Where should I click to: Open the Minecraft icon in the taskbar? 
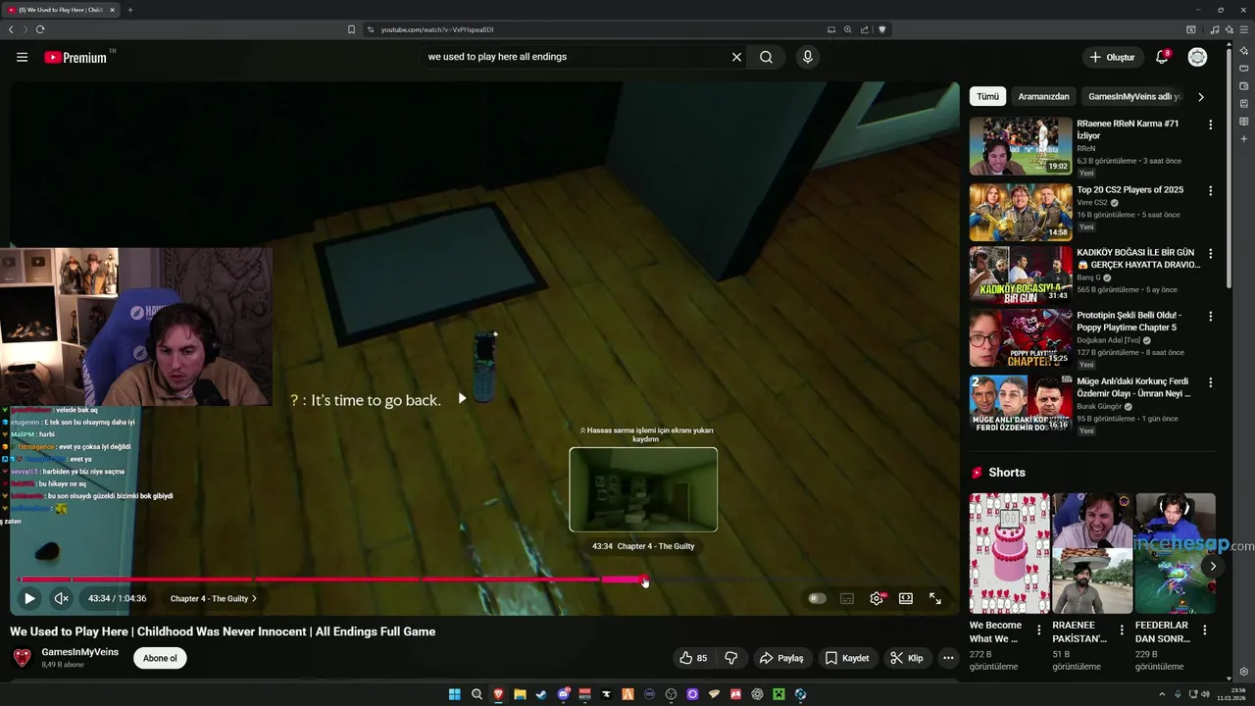(x=778, y=694)
